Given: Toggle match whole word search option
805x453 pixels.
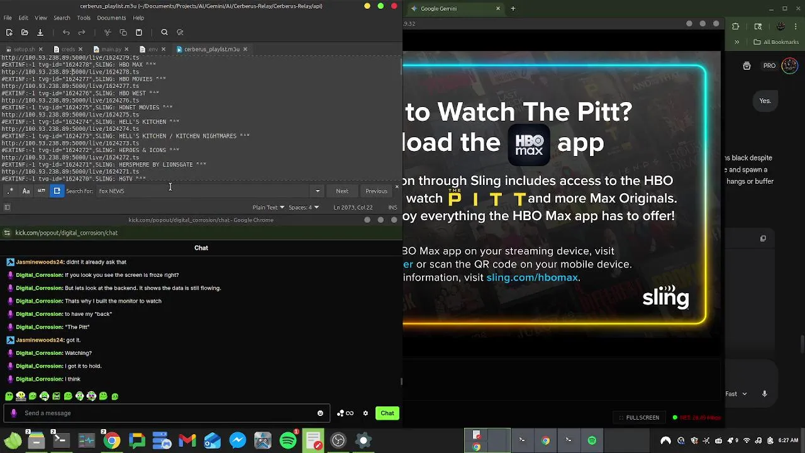Looking at the screenshot, I should click(42, 191).
